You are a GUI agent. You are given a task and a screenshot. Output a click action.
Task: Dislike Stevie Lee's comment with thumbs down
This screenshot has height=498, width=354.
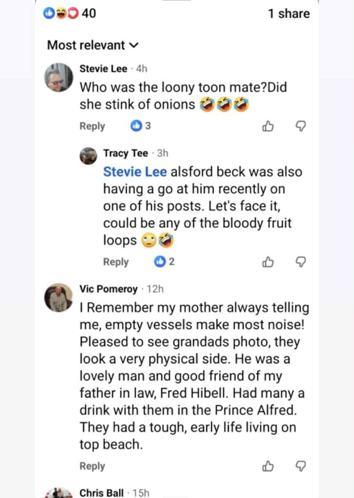tap(301, 126)
